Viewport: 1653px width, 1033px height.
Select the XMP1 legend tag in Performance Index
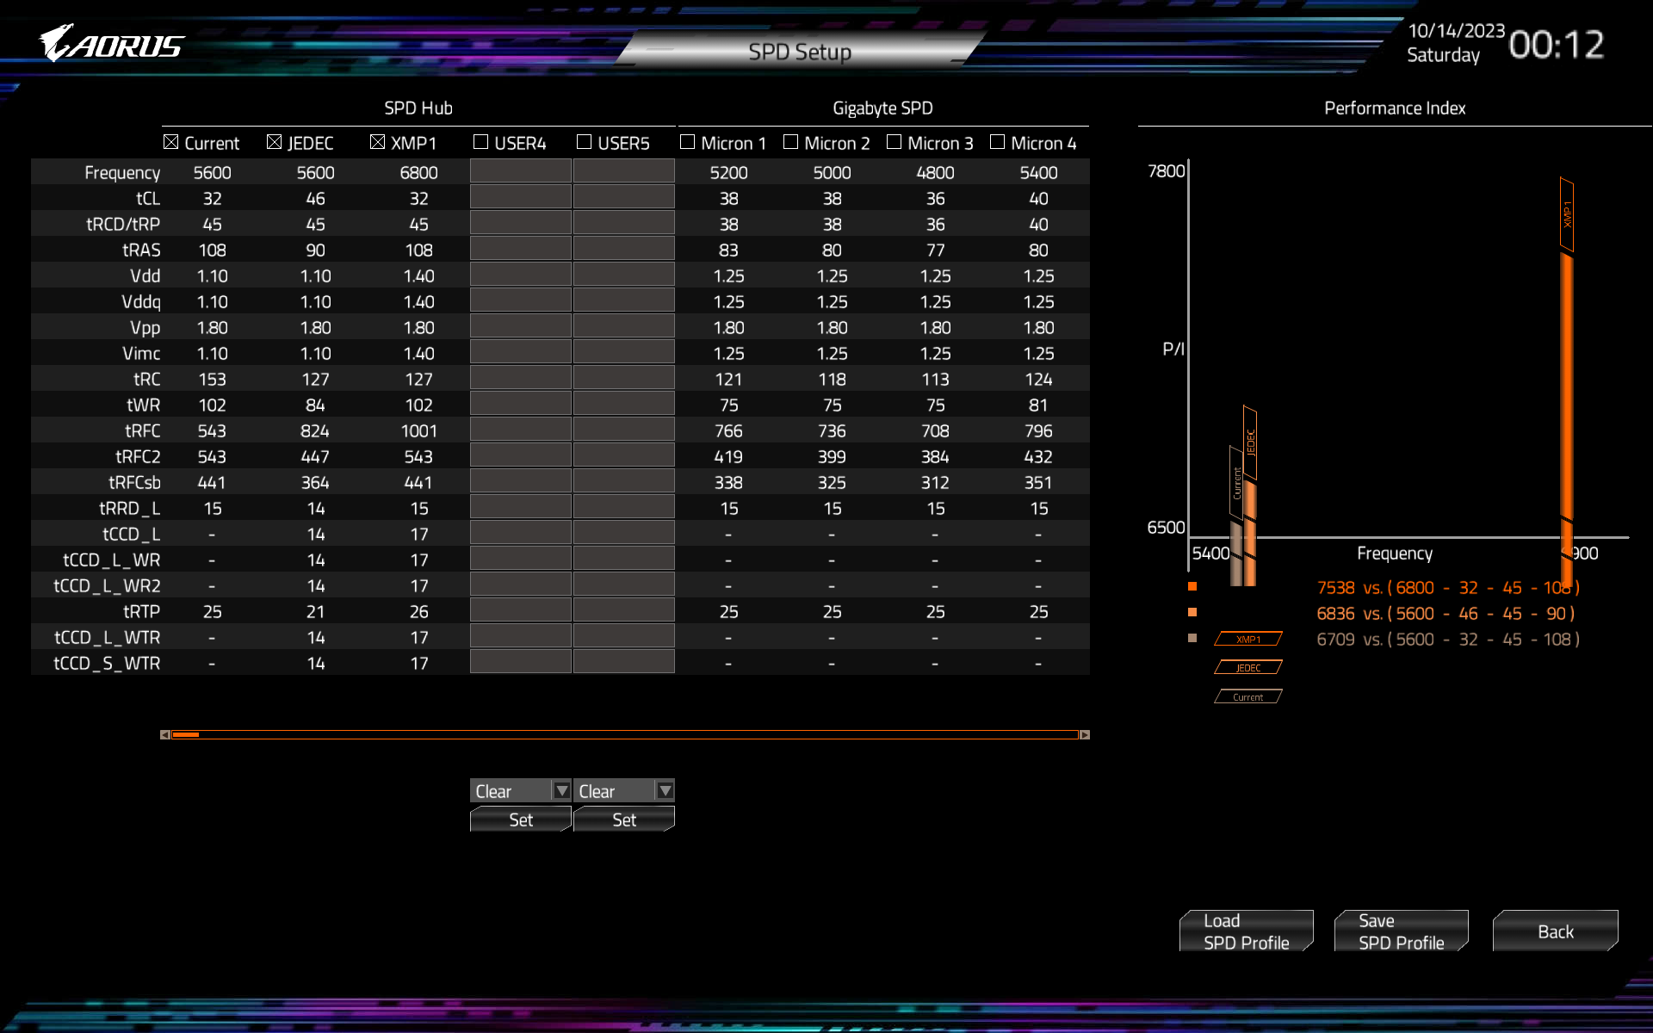(x=1248, y=639)
